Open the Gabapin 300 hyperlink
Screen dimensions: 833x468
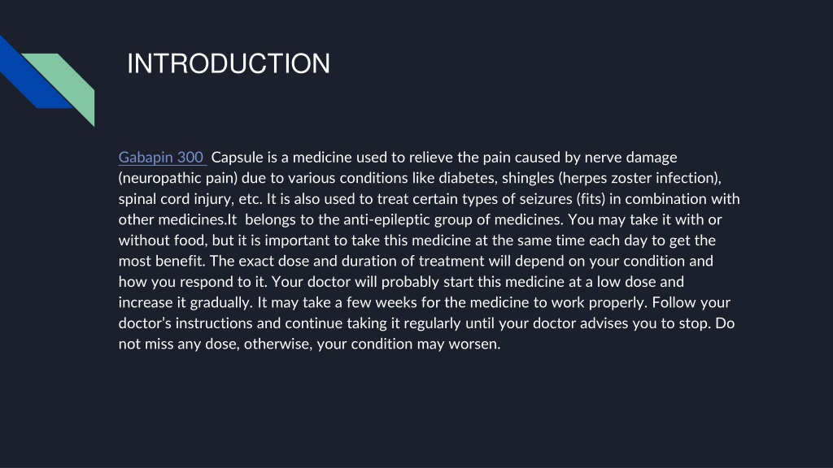[162, 158]
